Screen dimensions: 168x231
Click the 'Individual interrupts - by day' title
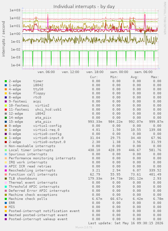(x=84, y=7)
